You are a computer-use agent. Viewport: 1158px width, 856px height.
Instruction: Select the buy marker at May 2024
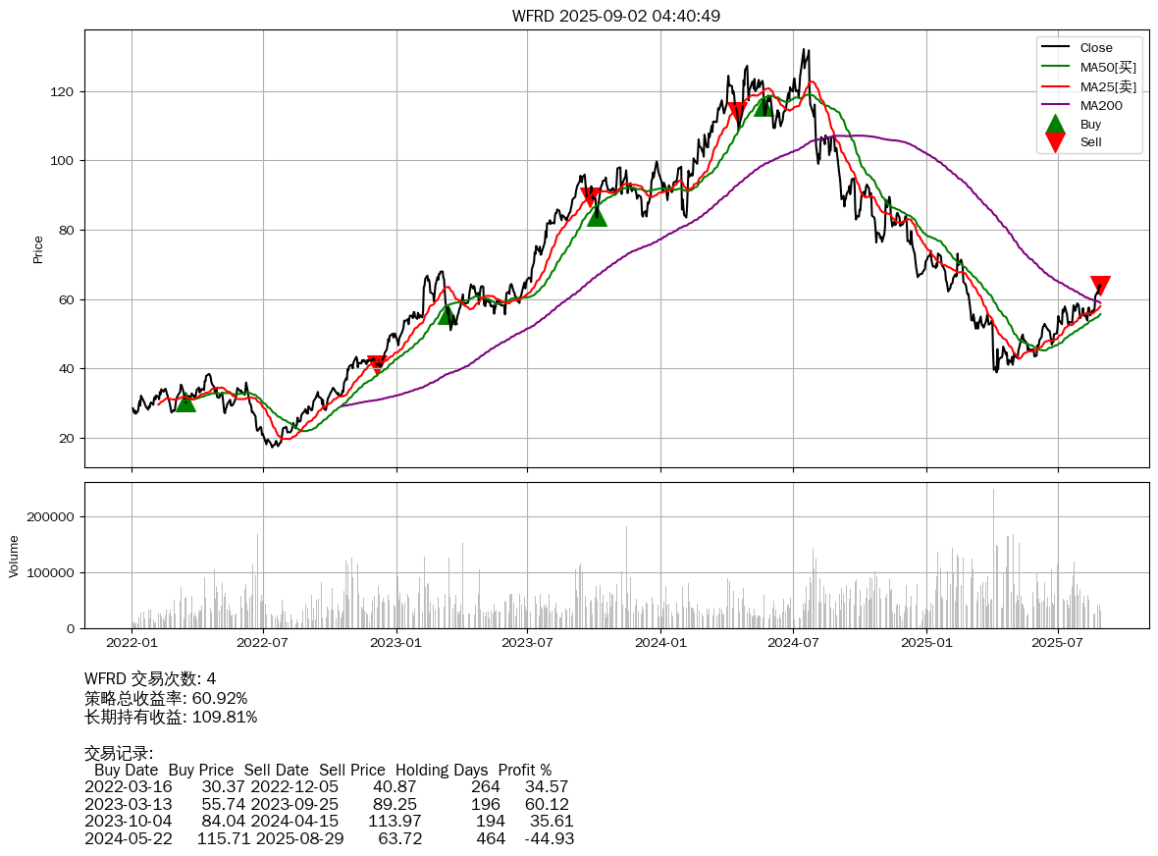click(763, 106)
